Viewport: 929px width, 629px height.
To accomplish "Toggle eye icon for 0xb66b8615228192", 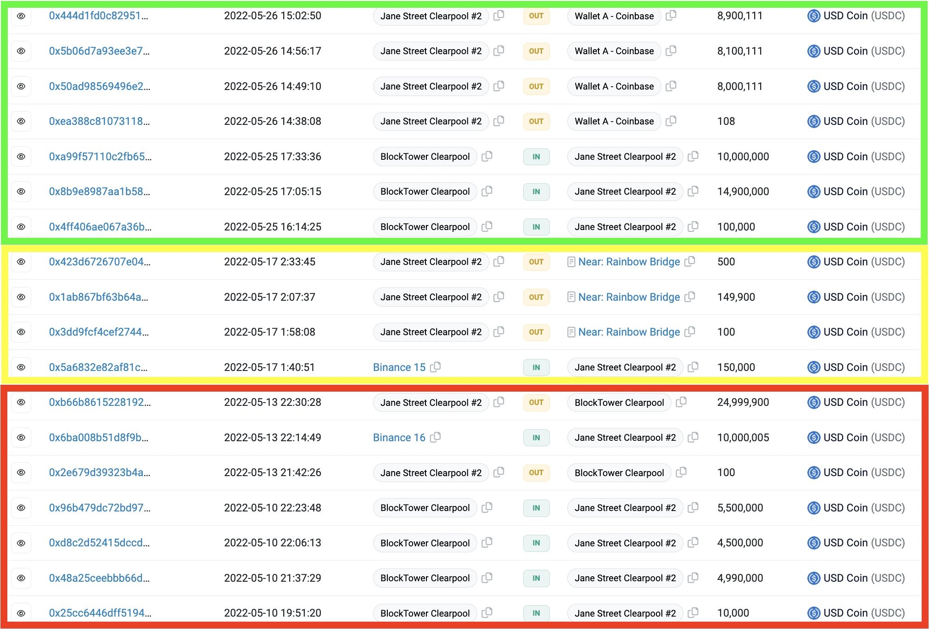I will (21, 402).
